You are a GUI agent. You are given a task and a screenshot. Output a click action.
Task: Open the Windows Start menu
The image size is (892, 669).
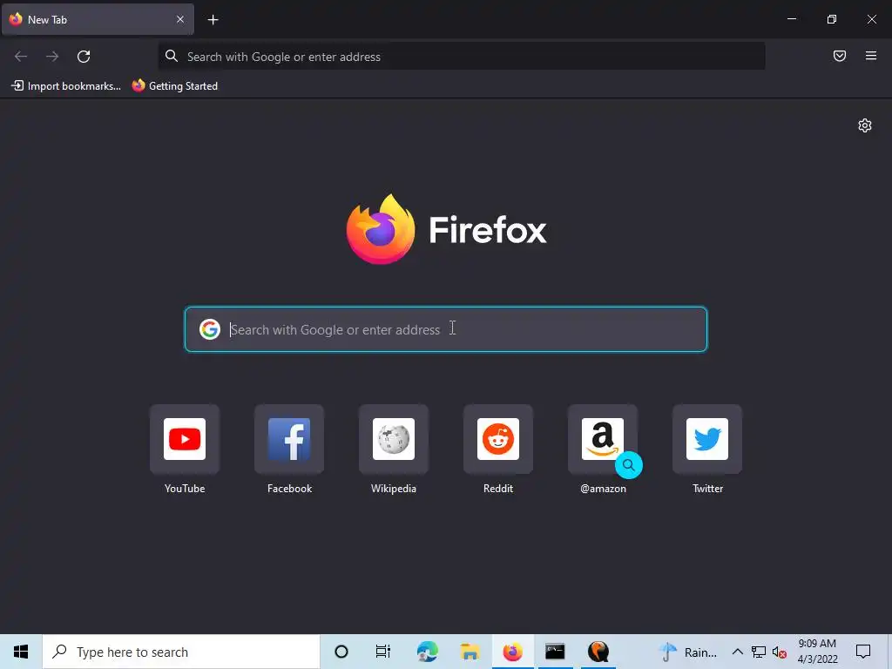tap(21, 652)
